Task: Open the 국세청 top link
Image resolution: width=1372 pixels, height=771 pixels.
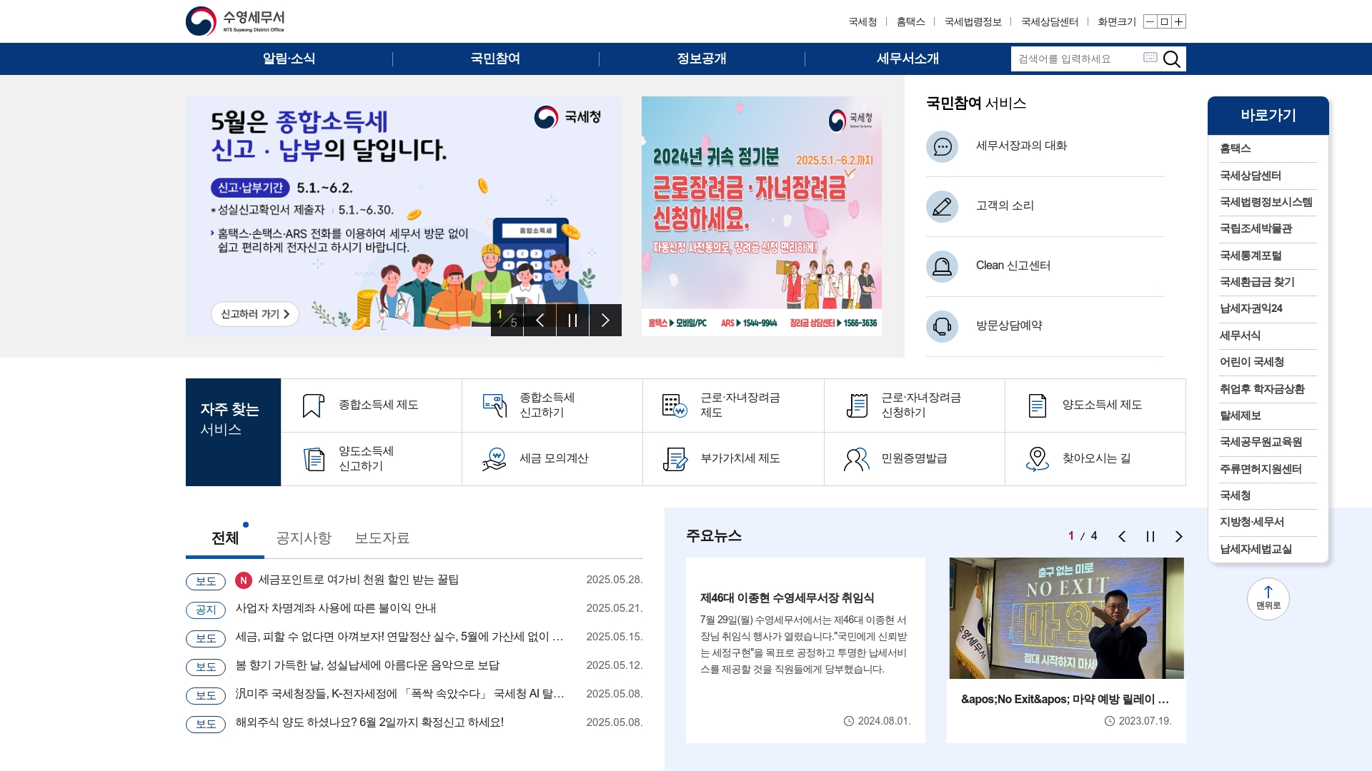Action: [x=863, y=22]
